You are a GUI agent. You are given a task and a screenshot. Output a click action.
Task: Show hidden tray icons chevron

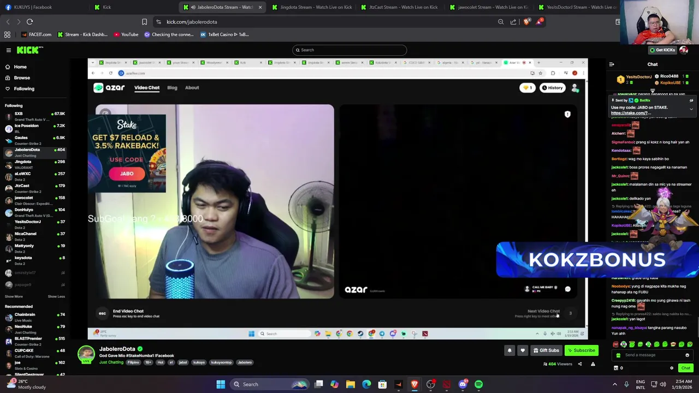coord(614,384)
